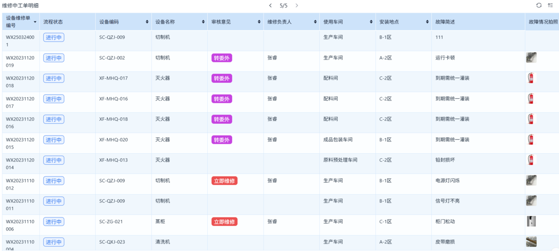Sort by 设备维修单编号 column arrow
The width and height of the screenshot is (559, 251).
35,22
